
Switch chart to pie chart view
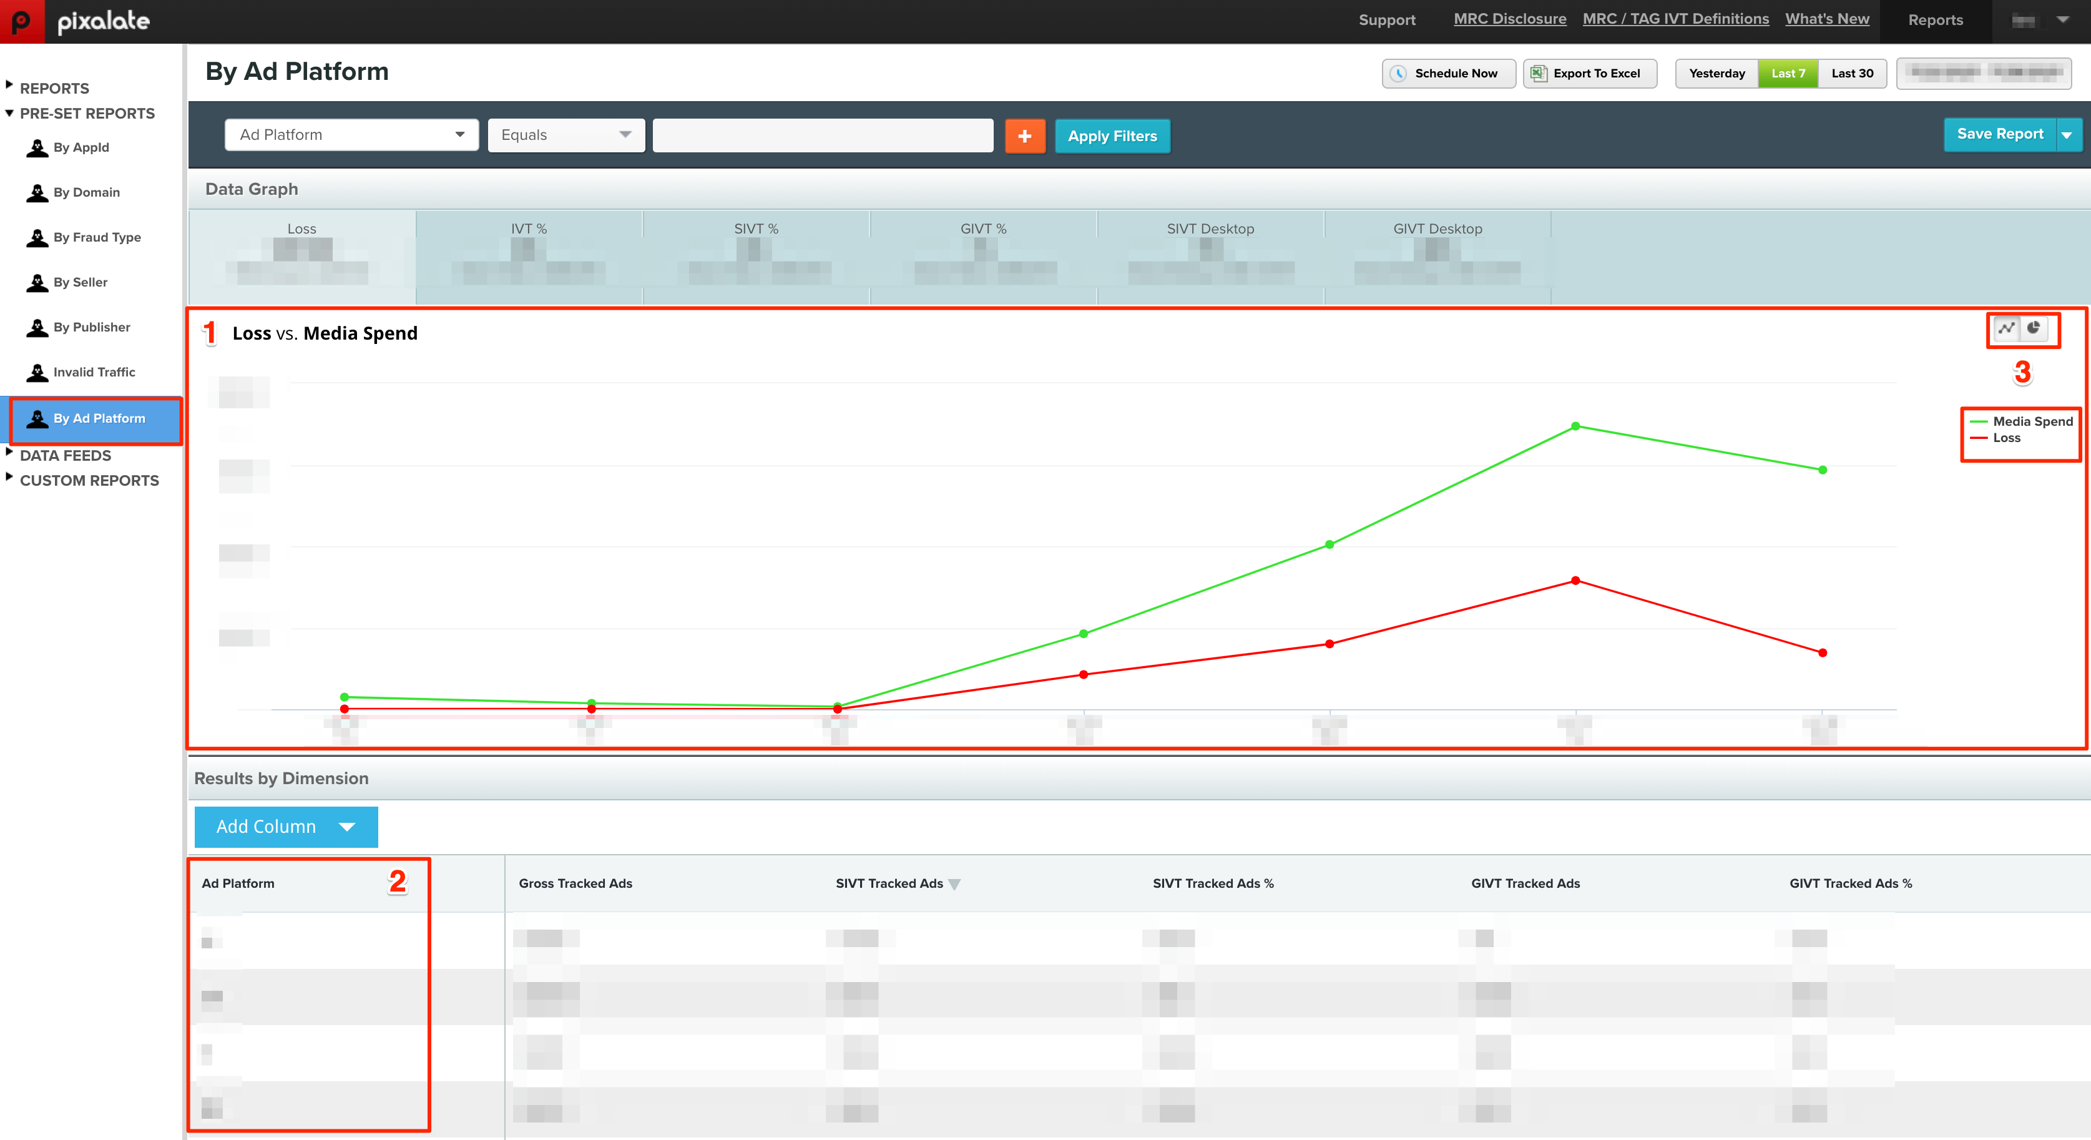[2034, 328]
